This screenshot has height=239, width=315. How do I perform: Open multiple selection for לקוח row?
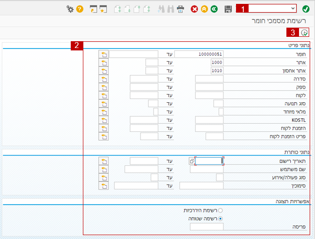click(103, 96)
